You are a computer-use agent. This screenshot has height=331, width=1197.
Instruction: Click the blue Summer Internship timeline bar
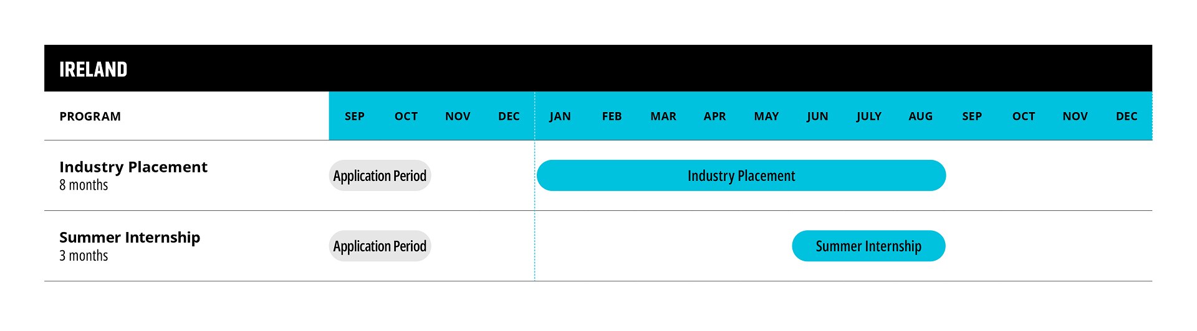pyautogui.click(x=868, y=246)
